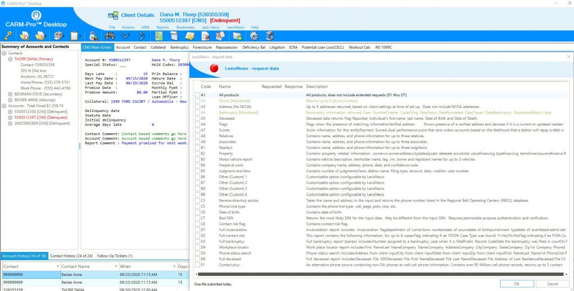Switch to the Workout Calc tab
The width and height of the screenshot is (574, 291).
coord(359,47)
